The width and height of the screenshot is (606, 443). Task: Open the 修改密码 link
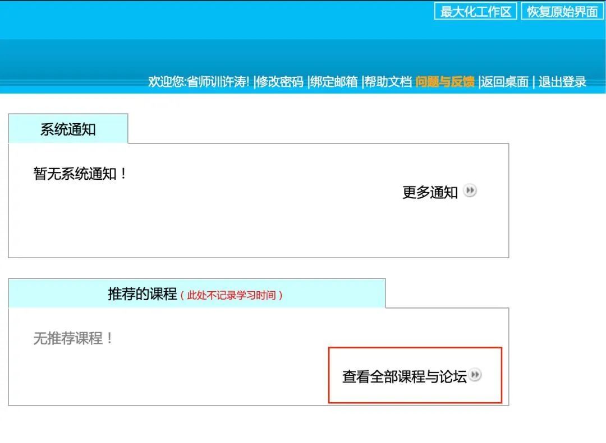click(281, 83)
